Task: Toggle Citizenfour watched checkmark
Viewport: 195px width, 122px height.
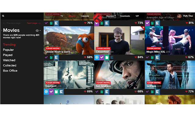Action: [102, 57]
